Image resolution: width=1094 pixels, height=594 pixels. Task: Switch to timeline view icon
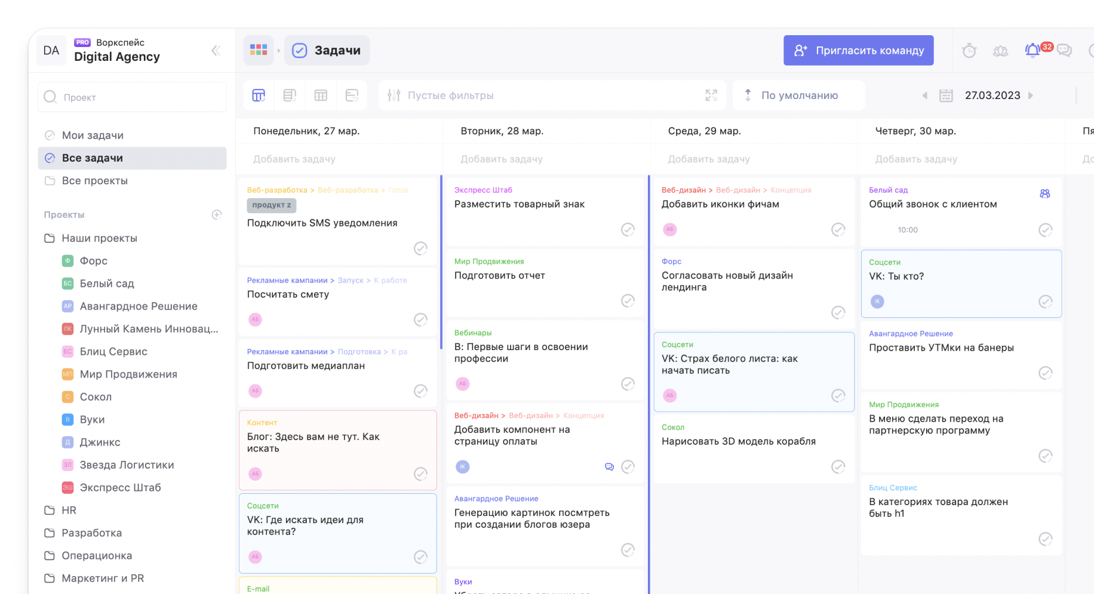click(x=352, y=95)
